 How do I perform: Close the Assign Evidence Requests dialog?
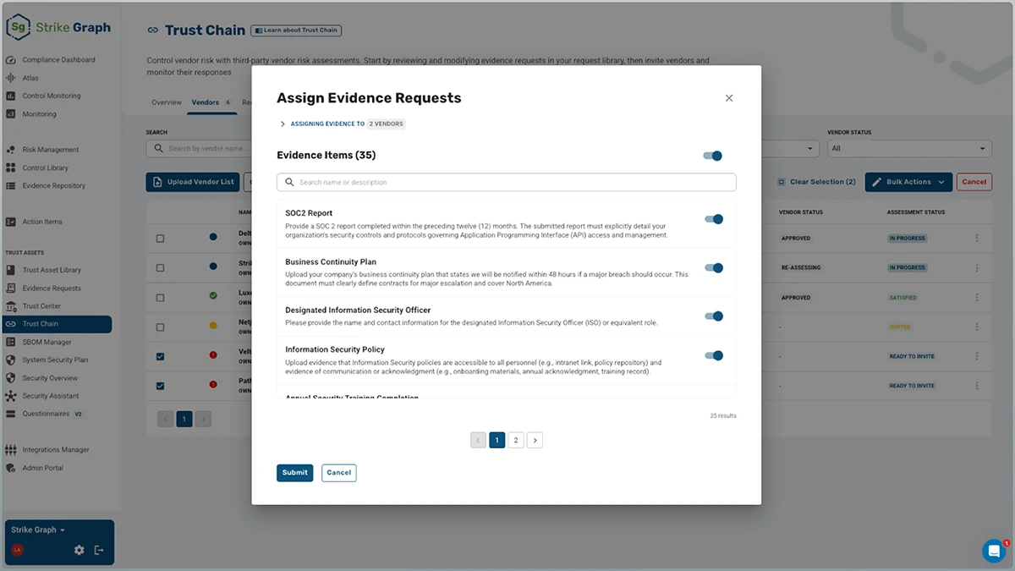pyautogui.click(x=729, y=98)
